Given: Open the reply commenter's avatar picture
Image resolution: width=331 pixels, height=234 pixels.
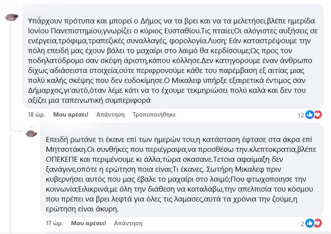Looking at the screenshot, I should coord(31,133).
